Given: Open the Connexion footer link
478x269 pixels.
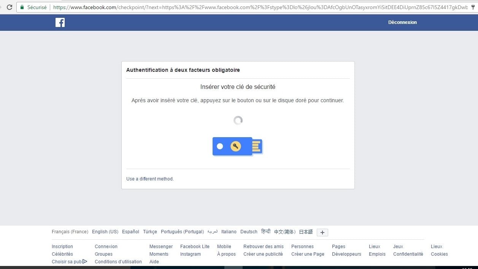Looking at the screenshot, I should [106, 247].
